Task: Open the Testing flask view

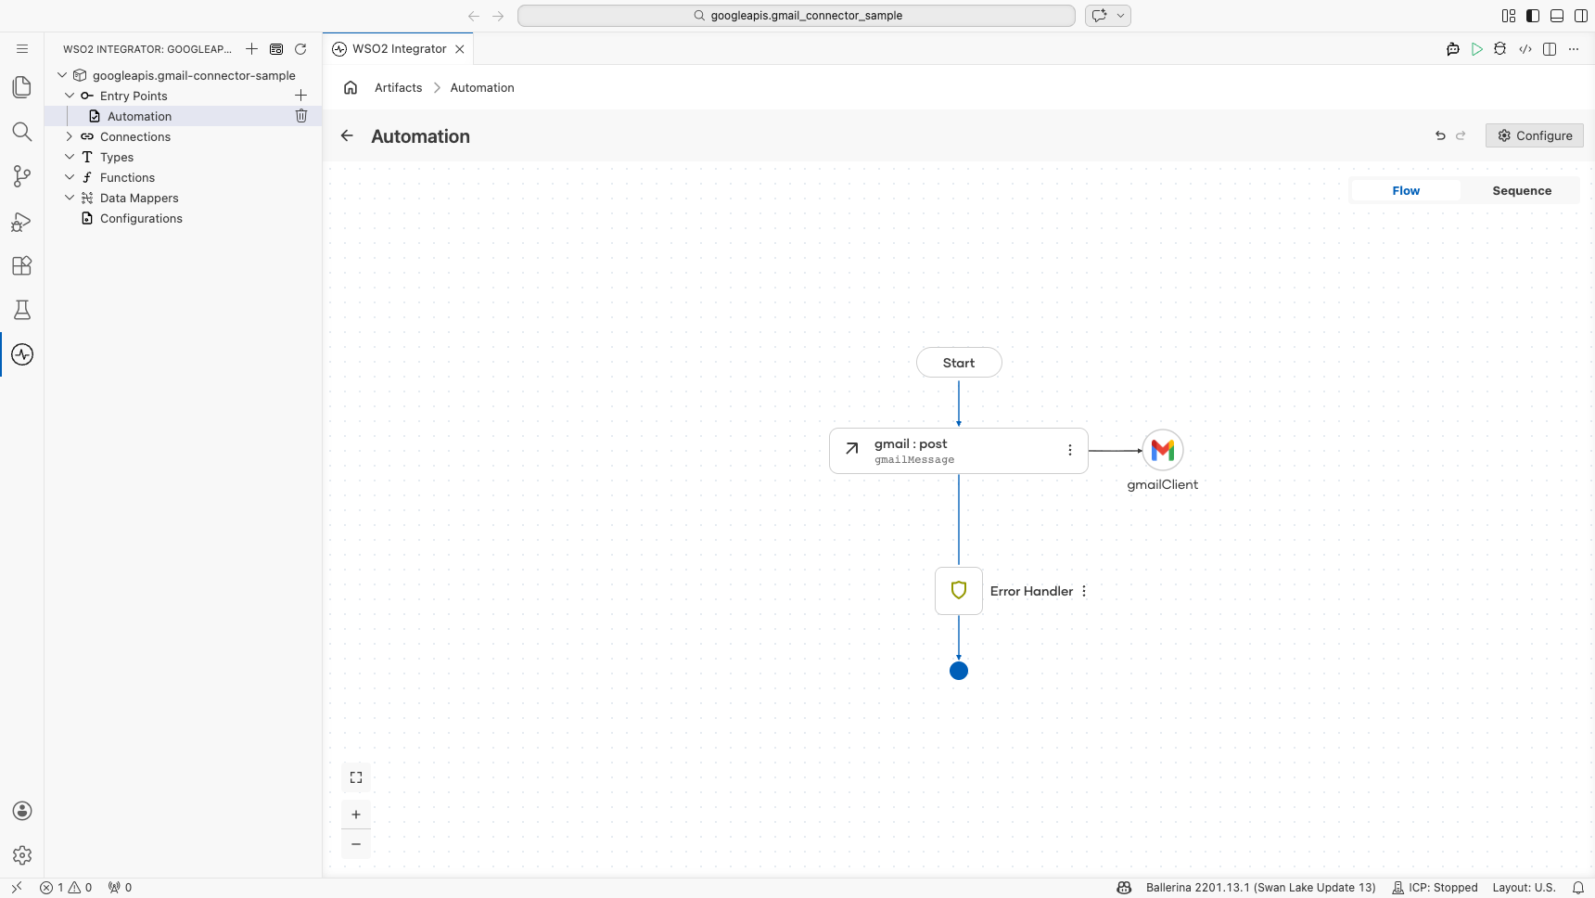Action: click(x=22, y=310)
